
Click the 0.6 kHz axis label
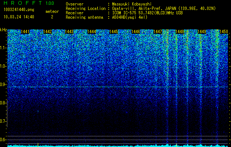[3, 140]
